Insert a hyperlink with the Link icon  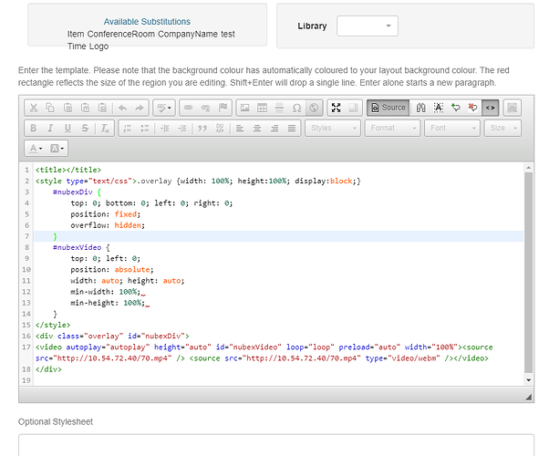pos(189,108)
